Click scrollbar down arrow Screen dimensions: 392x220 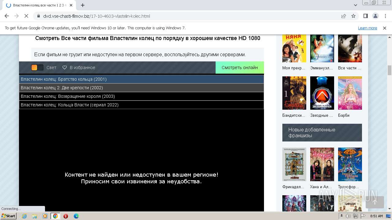tap(390, 209)
